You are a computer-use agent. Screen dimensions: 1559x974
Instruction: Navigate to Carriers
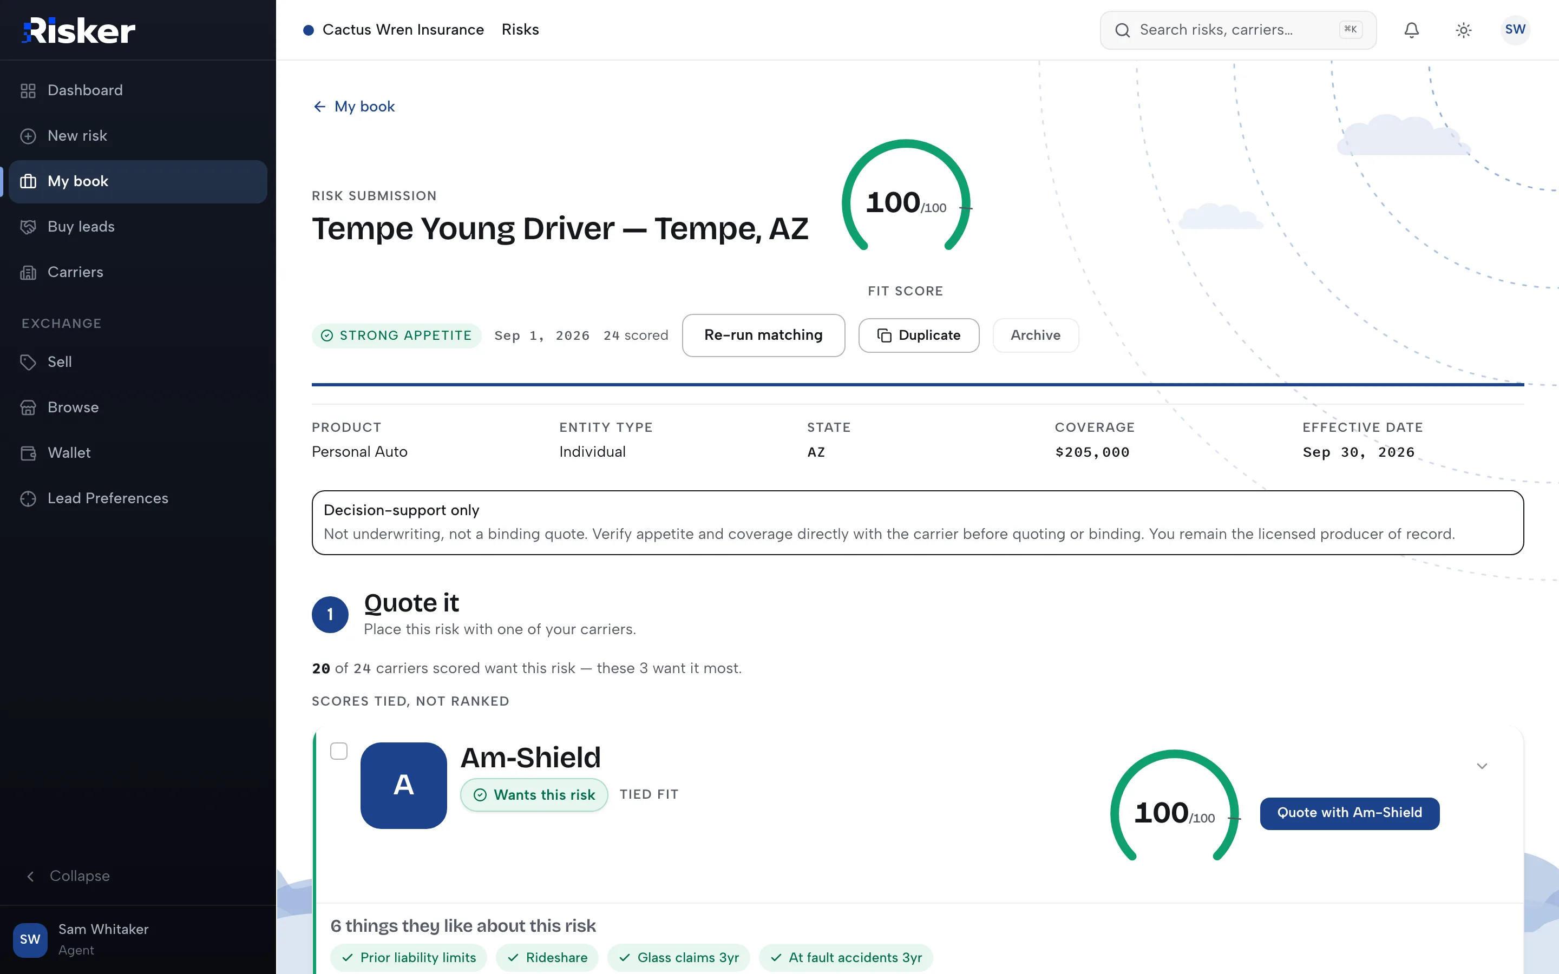pyautogui.click(x=138, y=273)
